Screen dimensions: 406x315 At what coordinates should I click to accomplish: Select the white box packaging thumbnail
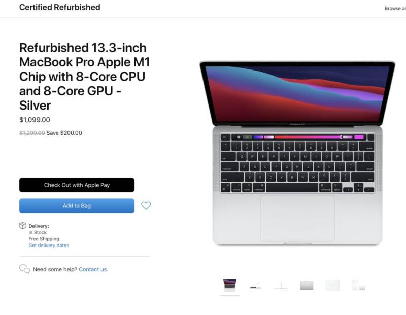click(x=332, y=285)
